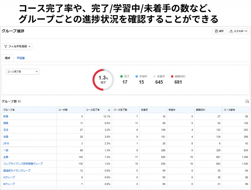Open the フィルタを追加 filter dropdown
The height and width of the screenshot is (190, 251).
[x=17, y=47]
